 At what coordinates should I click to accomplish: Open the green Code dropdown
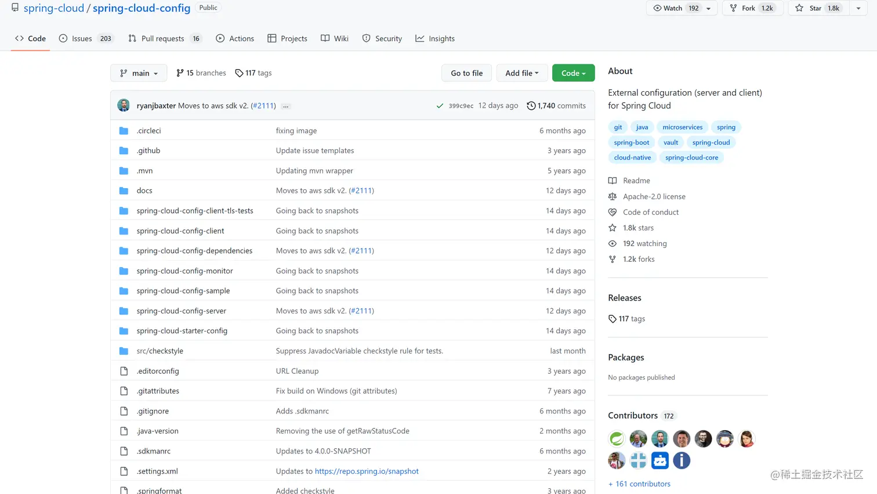pyautogui.click(x=574, y=73)
